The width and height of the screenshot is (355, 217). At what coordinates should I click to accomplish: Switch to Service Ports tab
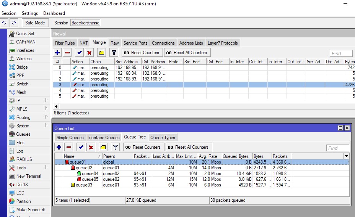pos(135,43)
